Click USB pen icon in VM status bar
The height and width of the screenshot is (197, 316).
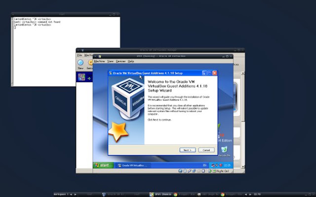click(190, 171)
